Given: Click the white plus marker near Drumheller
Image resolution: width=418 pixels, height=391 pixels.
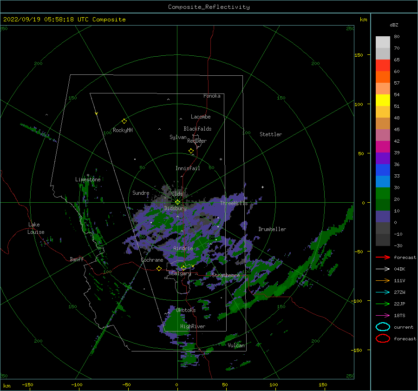Looking at the screenshot, I should pos(262,187).
